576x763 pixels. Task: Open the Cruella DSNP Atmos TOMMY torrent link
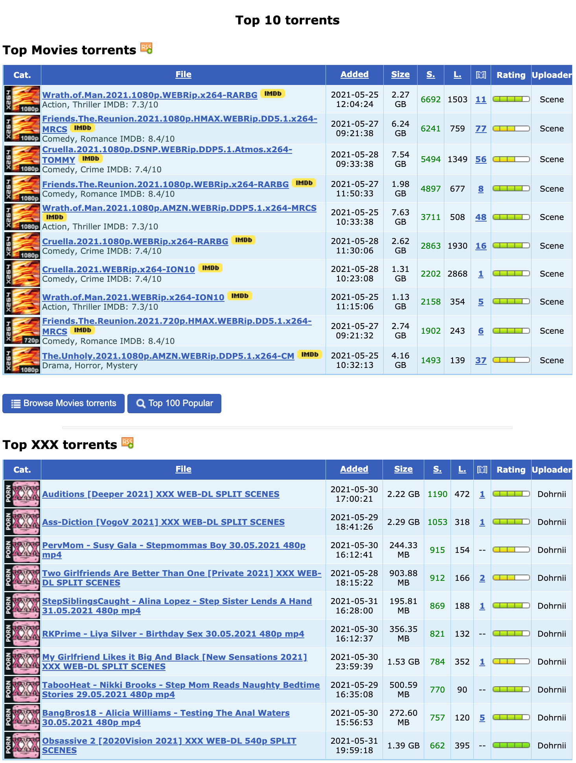click(167, 150)
